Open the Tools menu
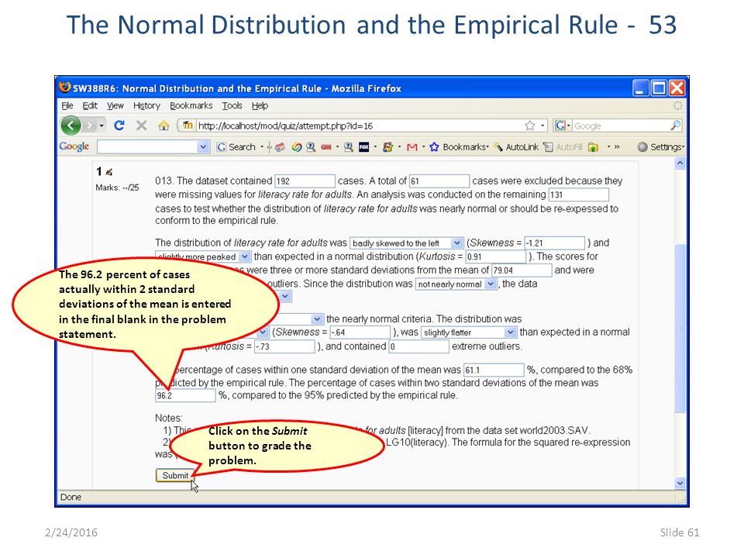This screenshot has width=744, height=558. click(232, 105)
